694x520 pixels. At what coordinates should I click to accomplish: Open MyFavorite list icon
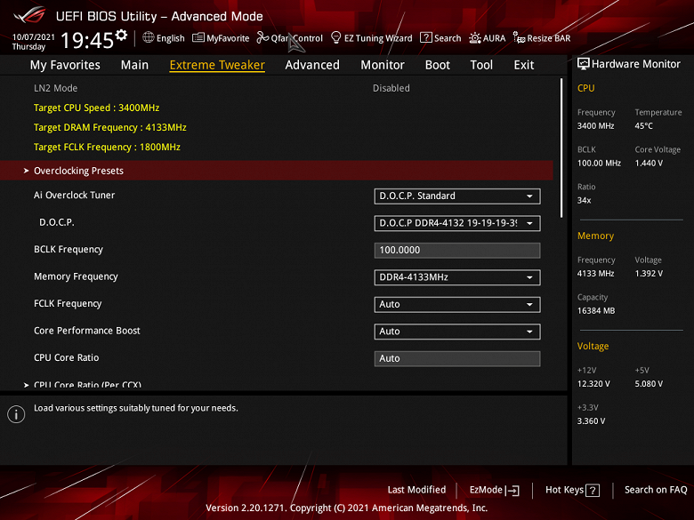198,38
